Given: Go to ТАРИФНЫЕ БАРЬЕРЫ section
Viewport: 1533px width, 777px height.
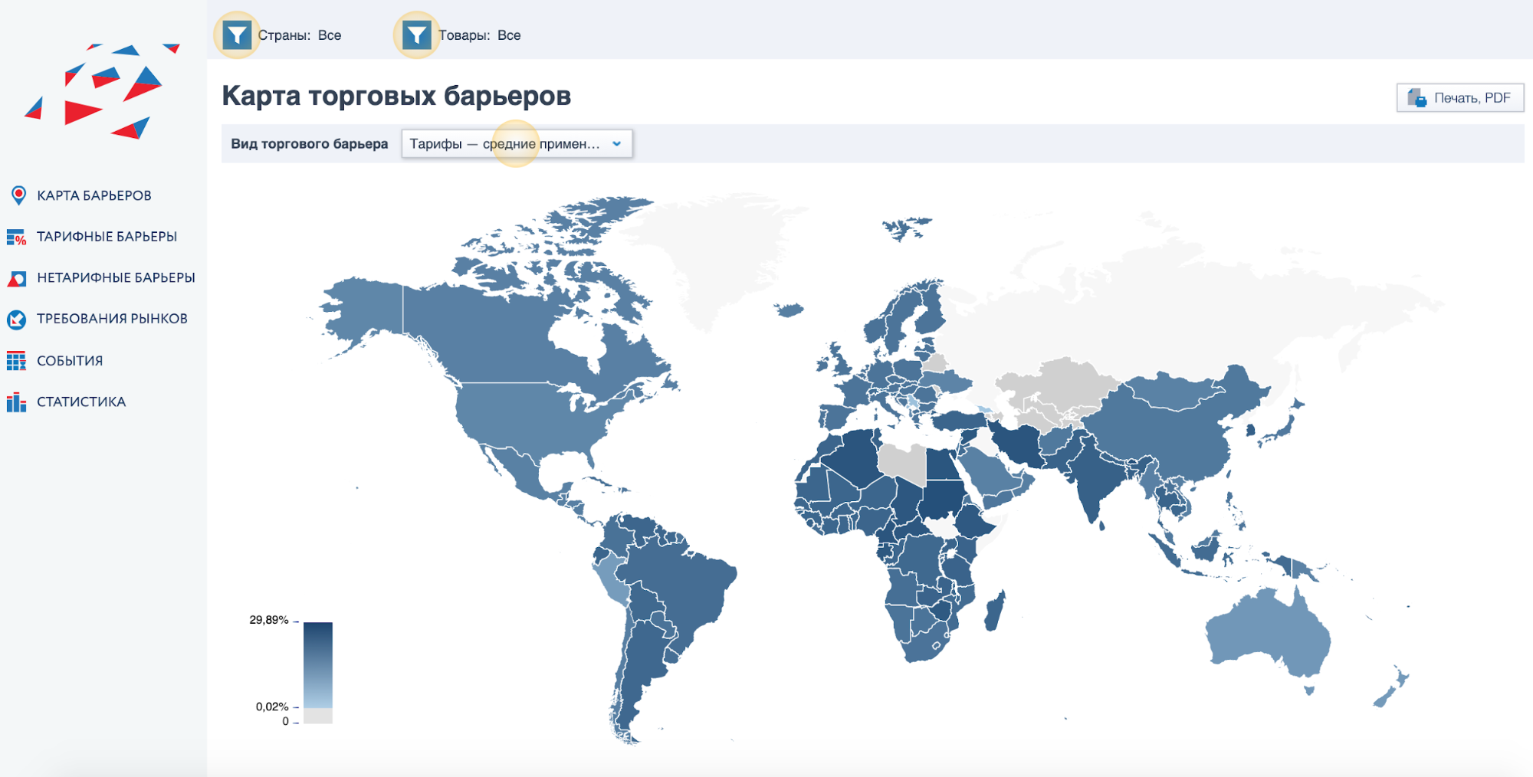Looking at the screenshot, I should (x=107, y=237).
